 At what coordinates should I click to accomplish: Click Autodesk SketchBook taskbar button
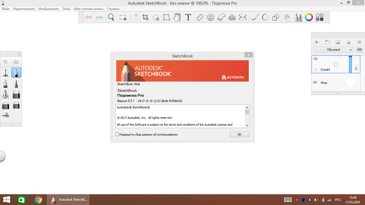(x=68, y=200)
